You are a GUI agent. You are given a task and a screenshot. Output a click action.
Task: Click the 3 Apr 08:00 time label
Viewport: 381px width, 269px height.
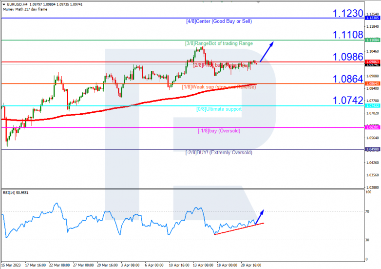(x=130, y=265)
